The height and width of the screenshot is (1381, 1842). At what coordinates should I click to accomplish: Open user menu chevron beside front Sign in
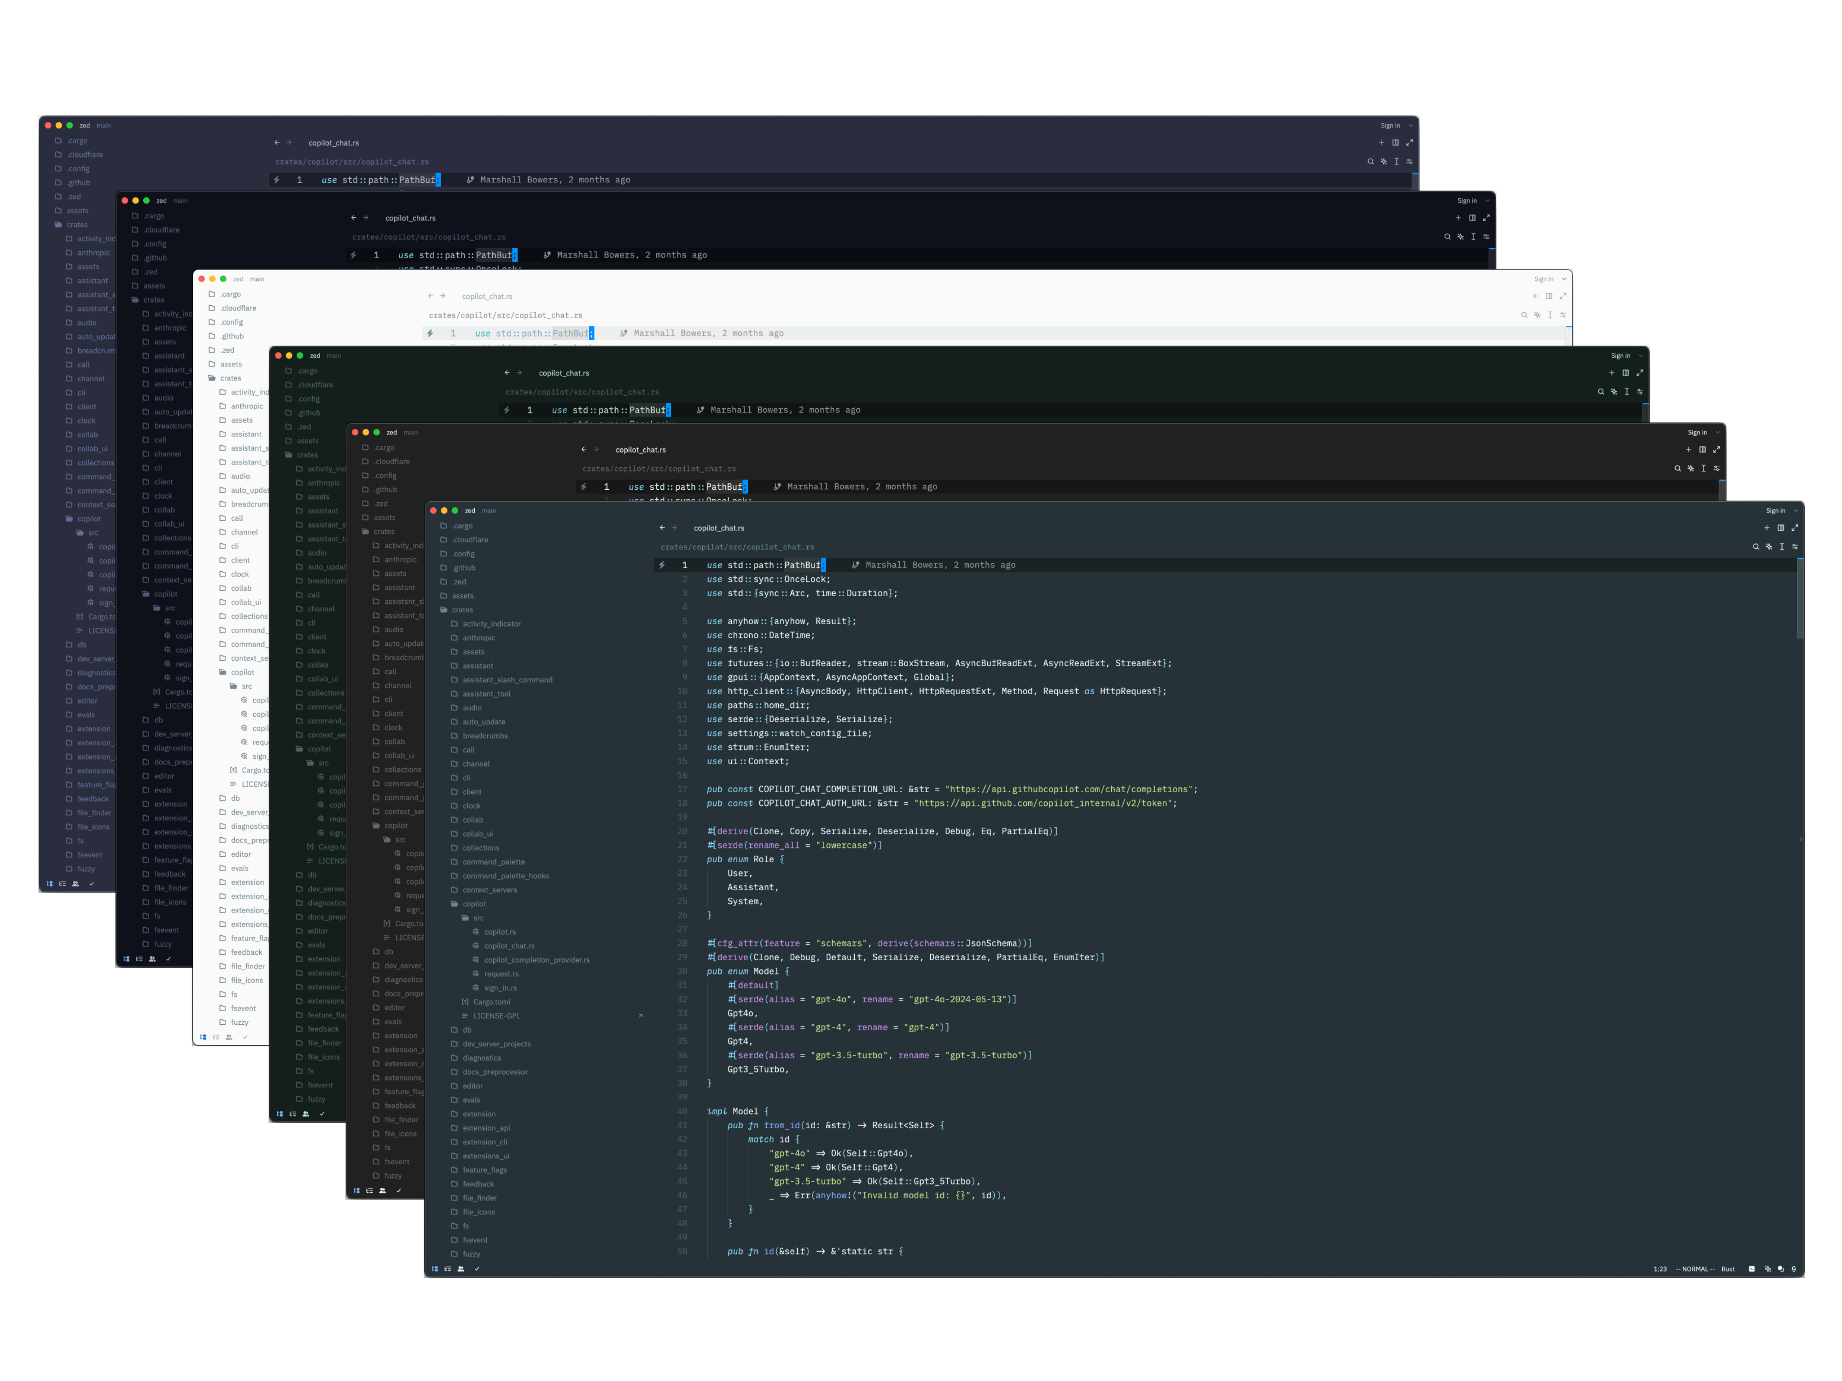tap(1795, 511)
